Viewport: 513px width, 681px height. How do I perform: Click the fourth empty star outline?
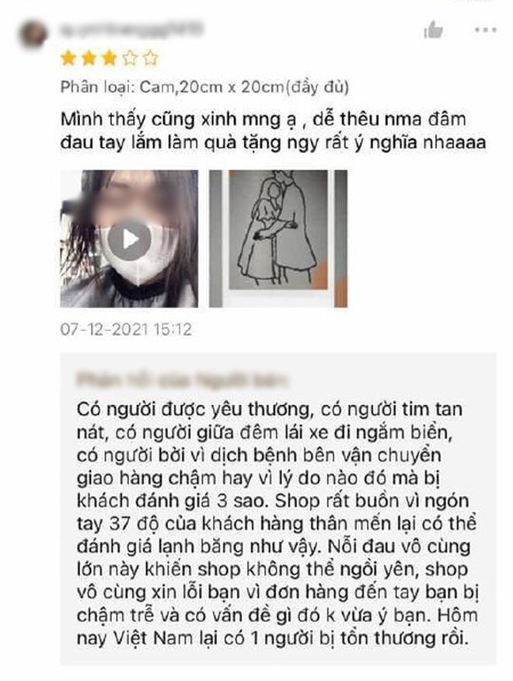[130, 58]
